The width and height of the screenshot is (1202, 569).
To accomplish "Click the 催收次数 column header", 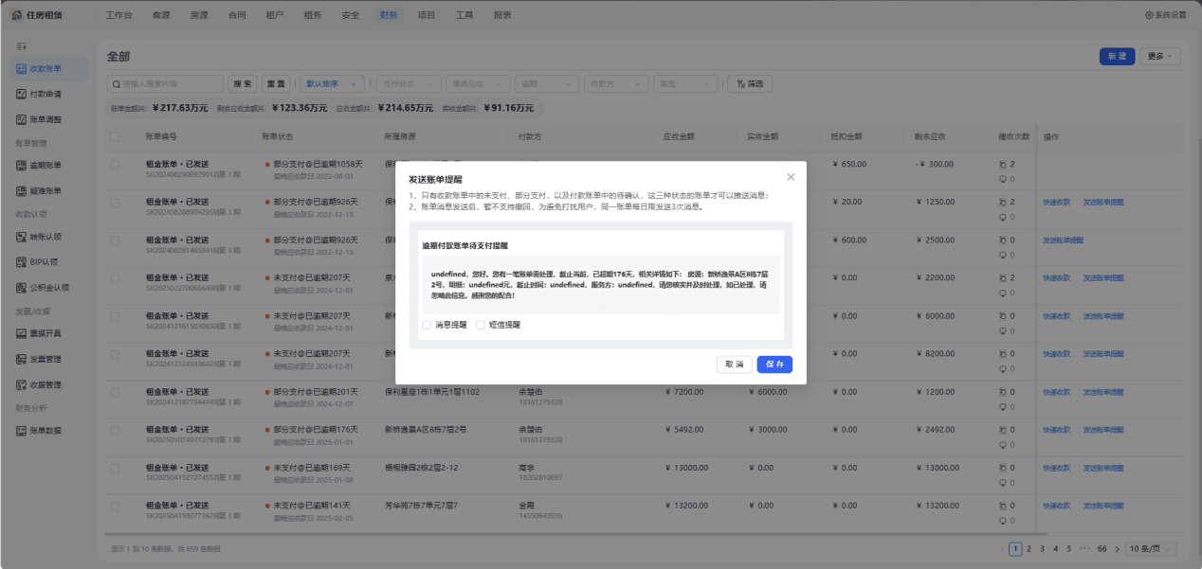I will click(1013, 137).
